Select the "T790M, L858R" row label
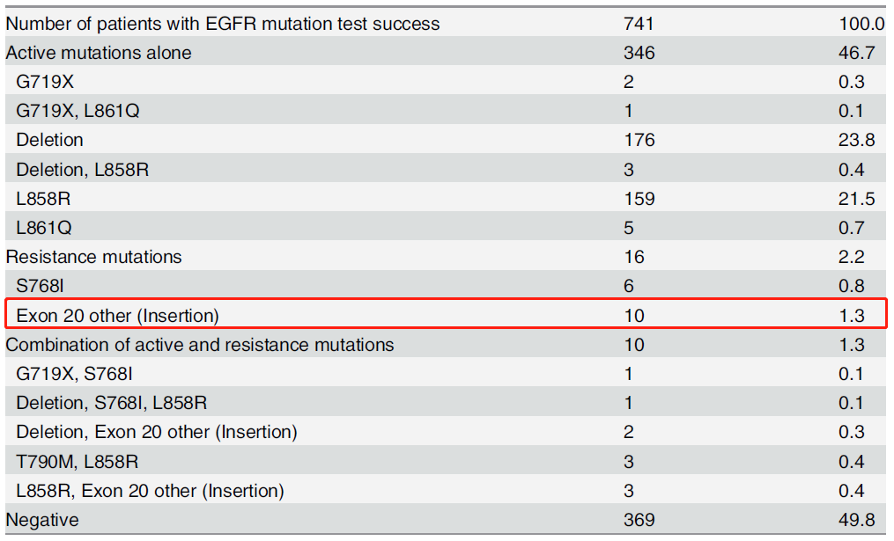The image size is (894, 541). (78, 461)
